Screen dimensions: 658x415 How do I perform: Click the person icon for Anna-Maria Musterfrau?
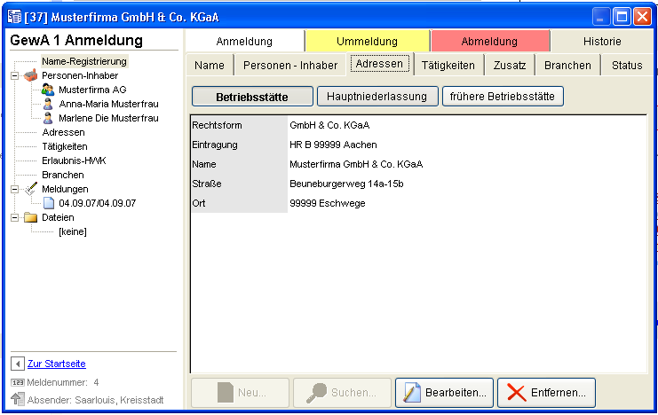[48, 104]
